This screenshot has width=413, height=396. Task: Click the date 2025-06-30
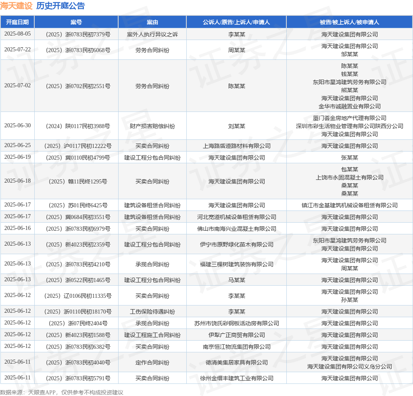pyautogui.click(x=17, y=126)
